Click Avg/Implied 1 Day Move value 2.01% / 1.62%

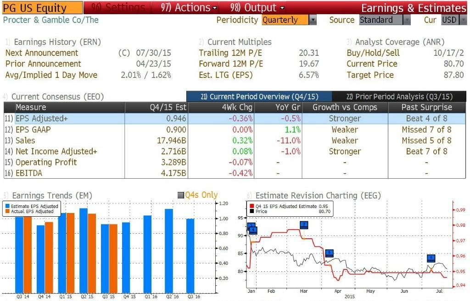point(146,75)
